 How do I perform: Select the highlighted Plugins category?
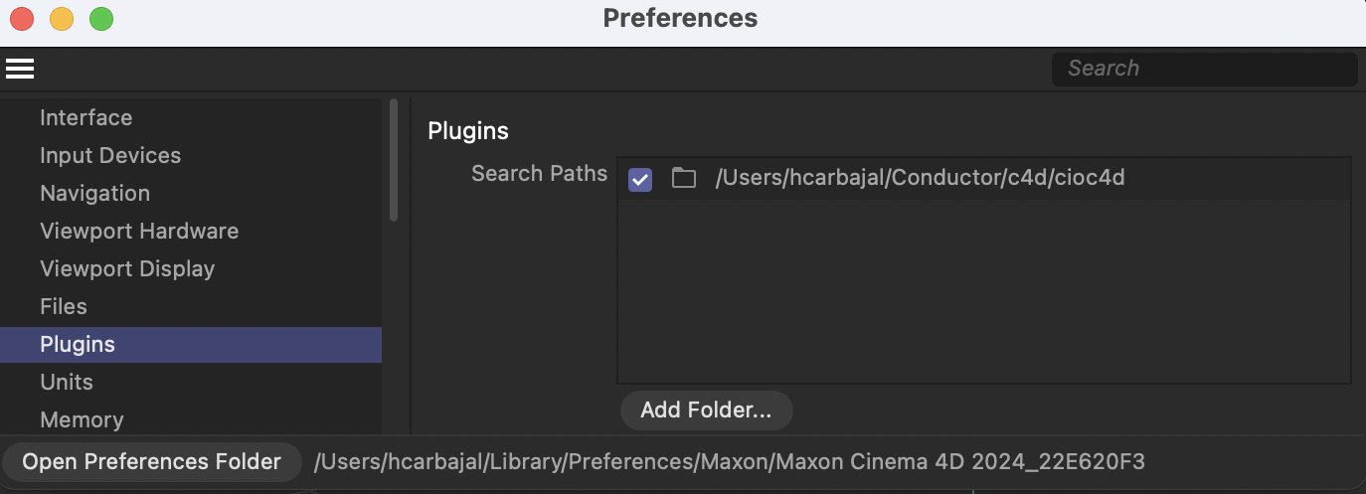click(x=191, y=344)
